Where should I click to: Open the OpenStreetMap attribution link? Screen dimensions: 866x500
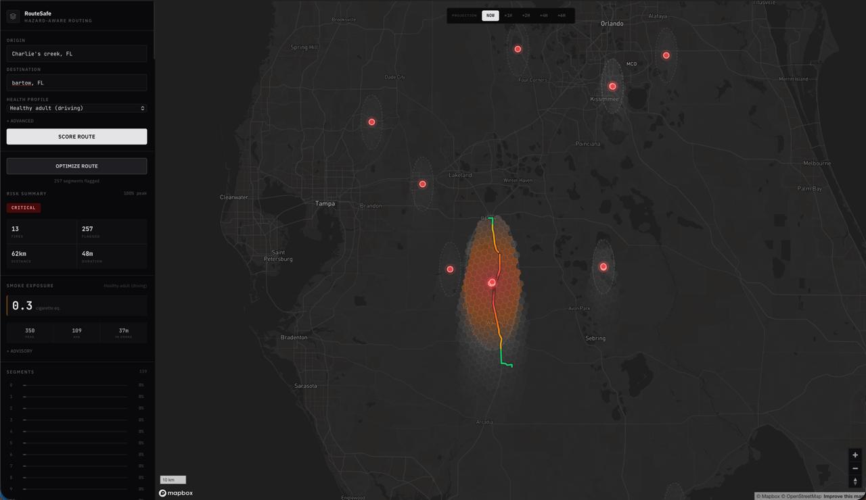(x=802, y=497)
